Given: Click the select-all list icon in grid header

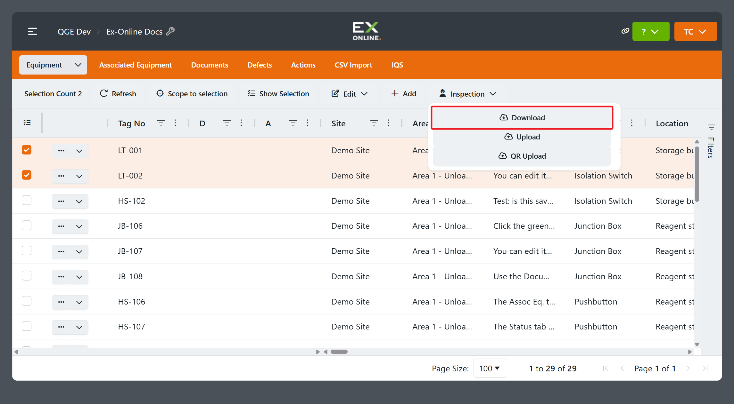Looking at the screenshot, I should tap(27, 123).
